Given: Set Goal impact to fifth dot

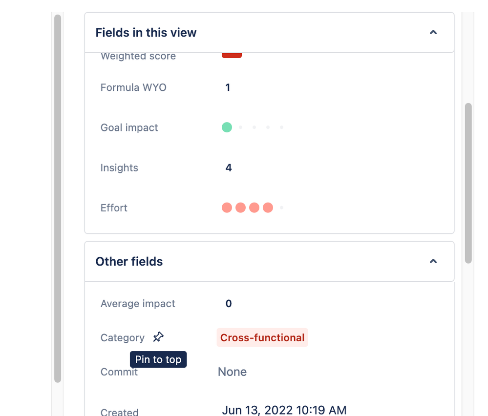Looking at the screenshot, I should coord(281,127).
